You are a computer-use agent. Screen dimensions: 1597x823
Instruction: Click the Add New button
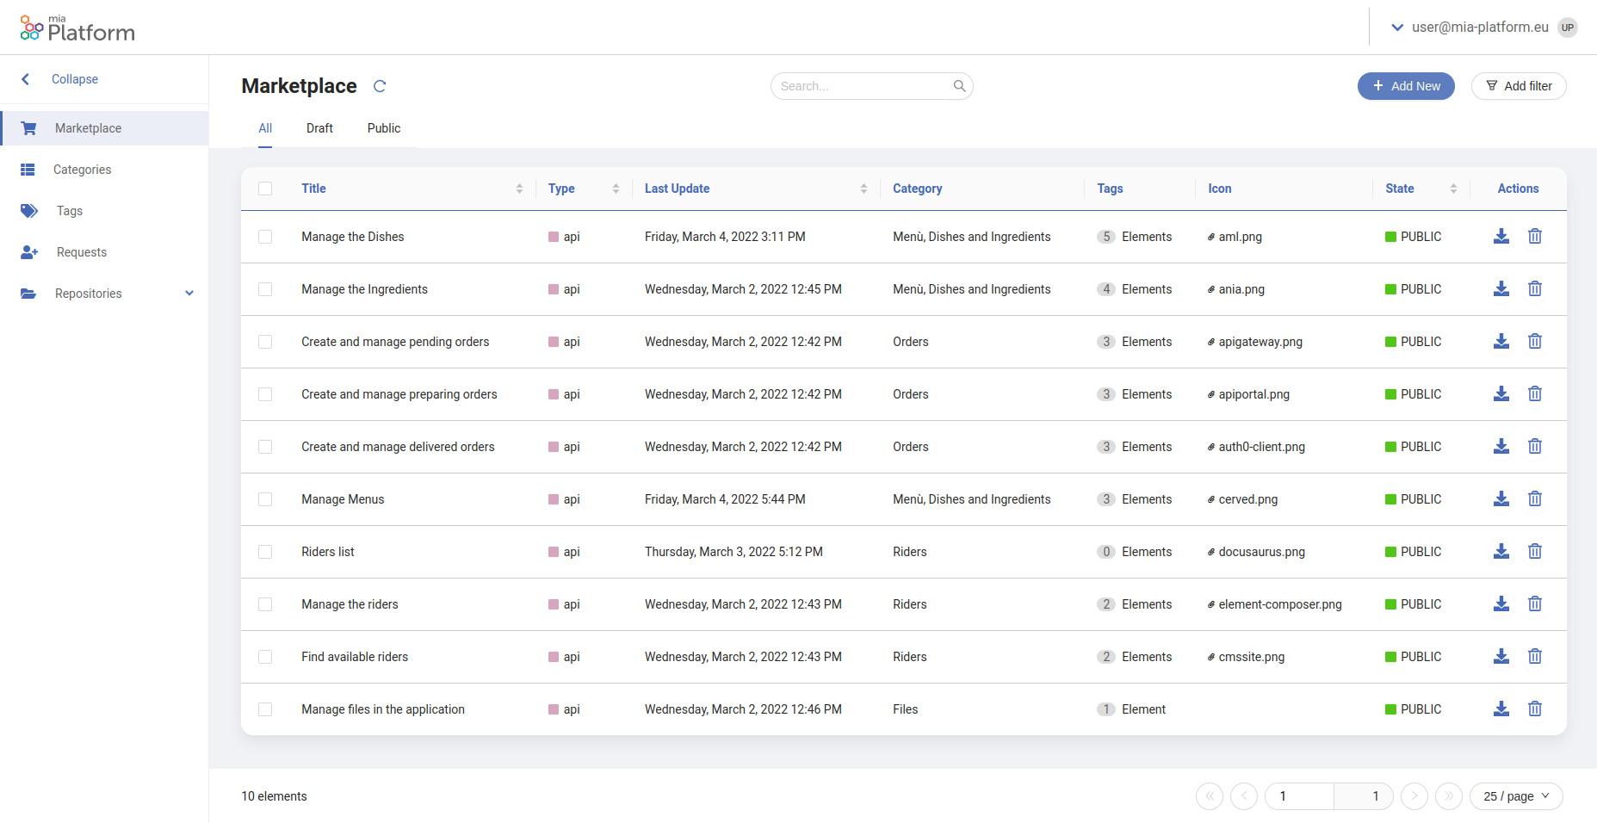click(1406, 86)
